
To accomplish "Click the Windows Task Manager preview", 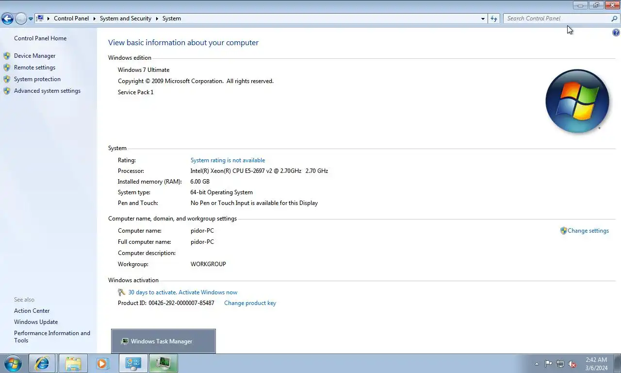I will click(163, 341).
